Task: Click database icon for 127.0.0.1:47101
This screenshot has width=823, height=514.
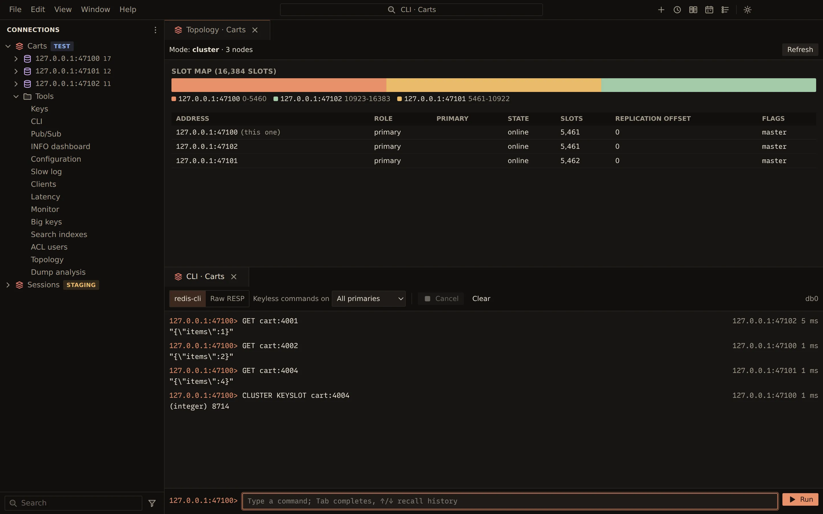Action: coord(27,71)
